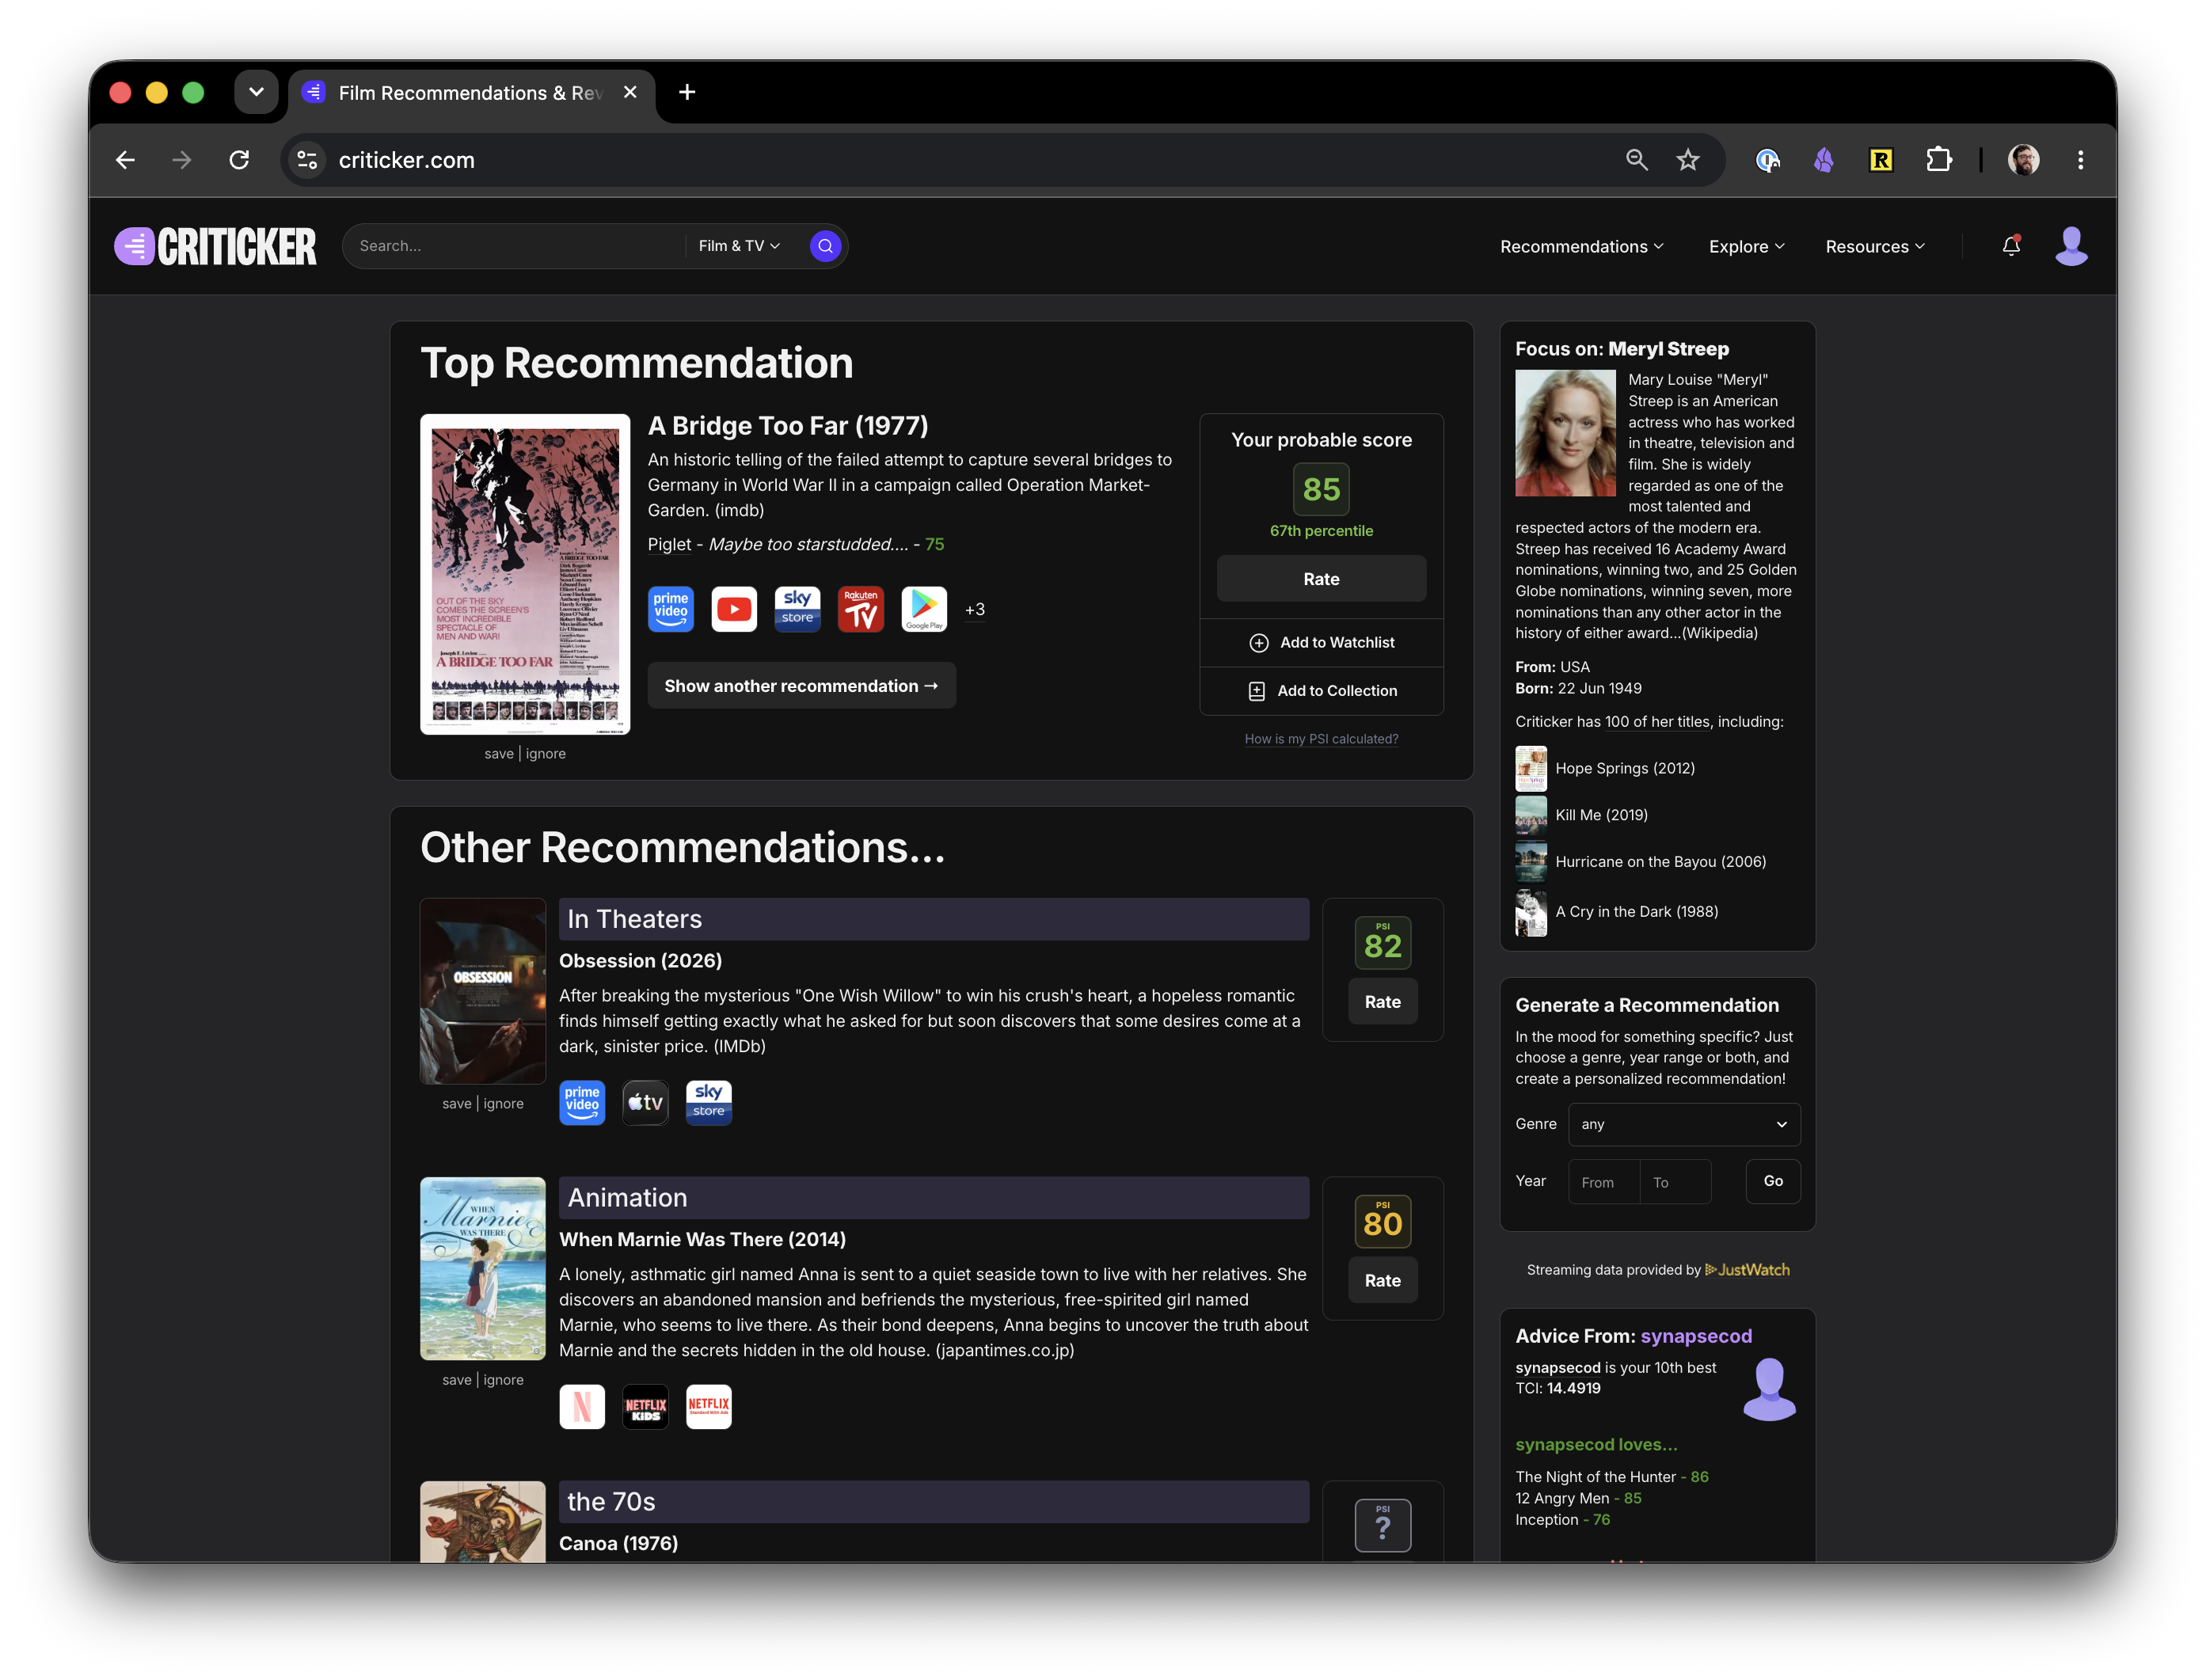Viewport: 2206px width, 1680px height.
Task: Bookmark this page with the star icon
Action: click(1688, 160)
